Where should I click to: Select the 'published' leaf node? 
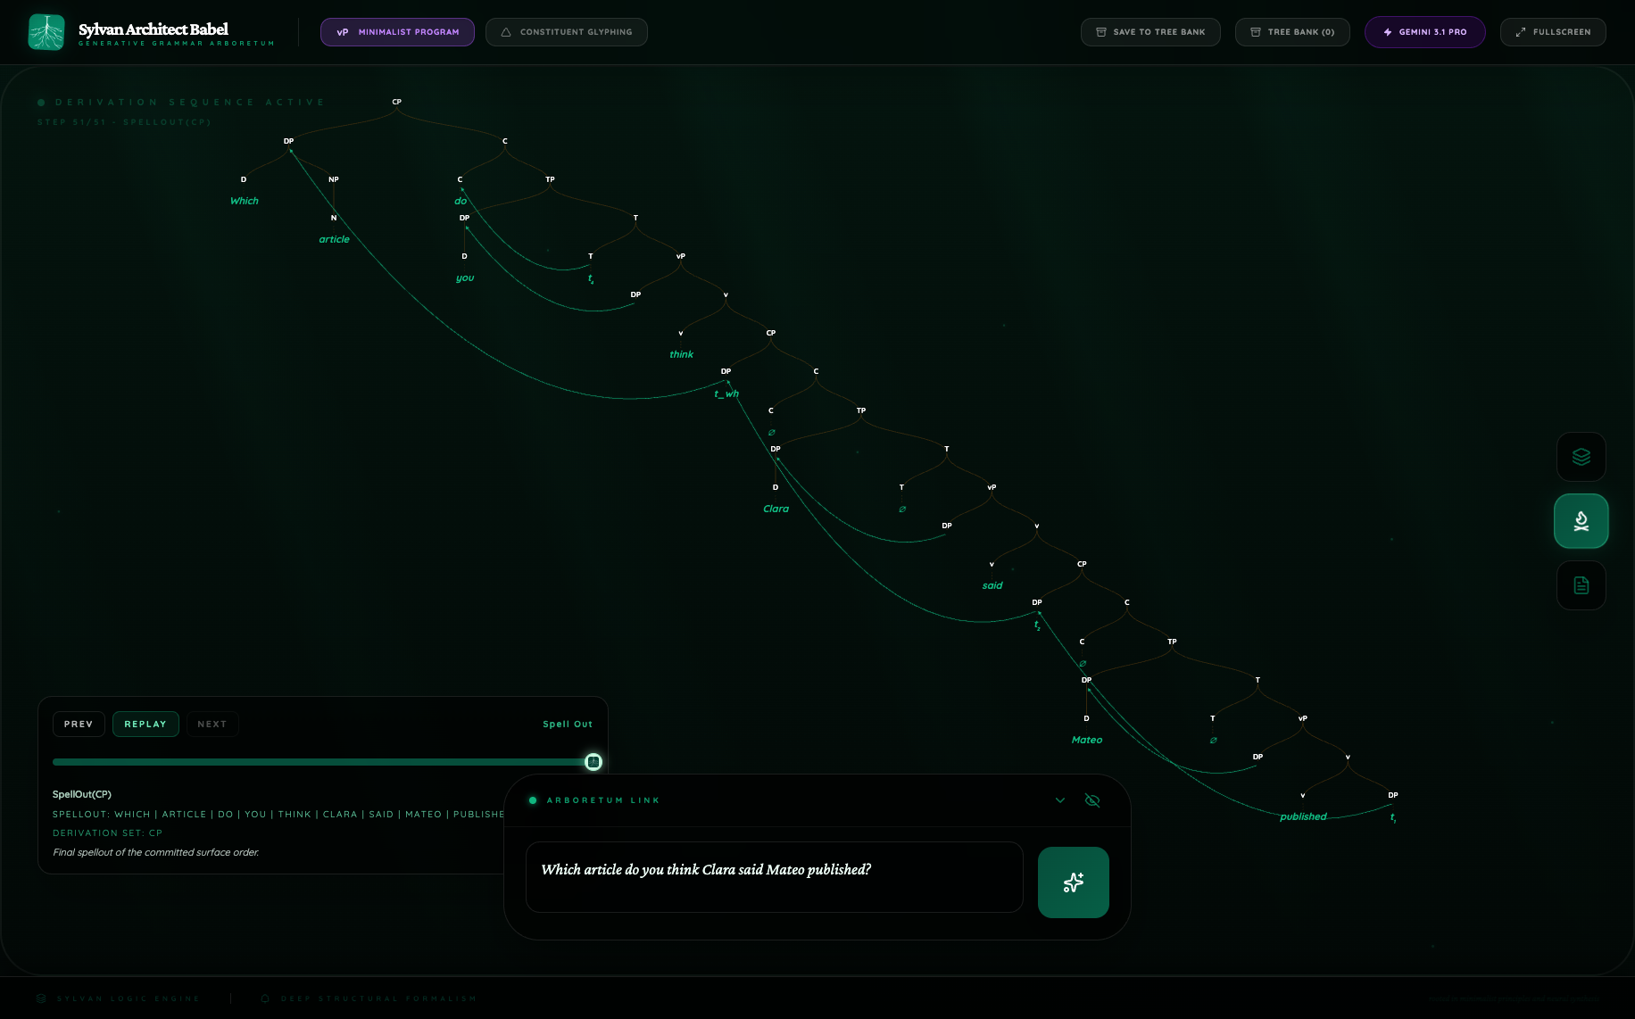pyautogui.click(x=1303, y=816)
